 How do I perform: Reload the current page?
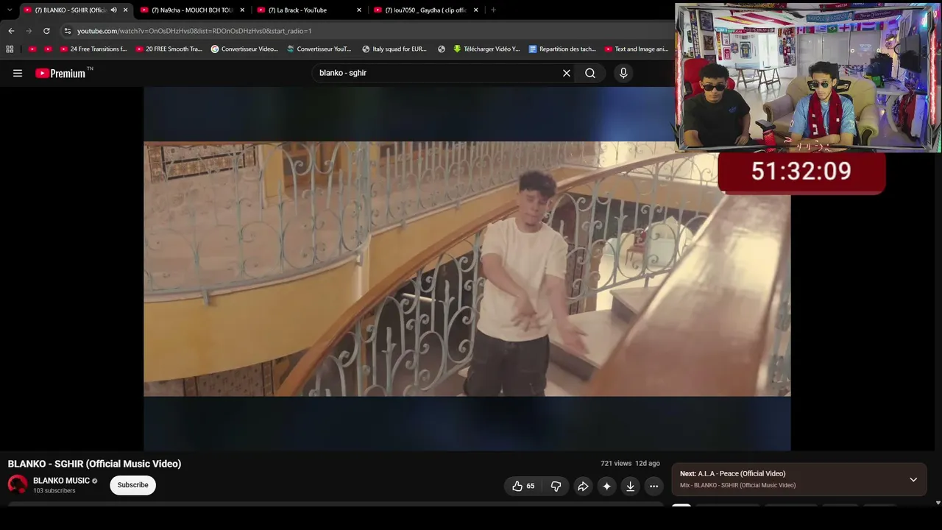point(46,31)
